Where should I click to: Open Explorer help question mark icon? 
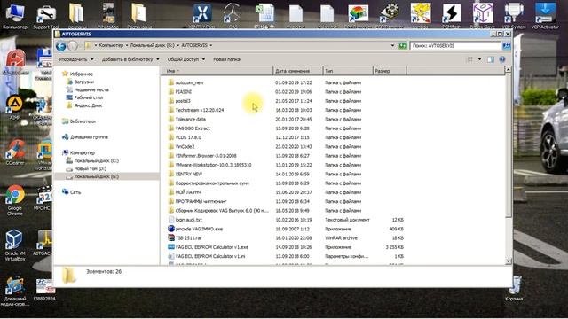(502, 59)
